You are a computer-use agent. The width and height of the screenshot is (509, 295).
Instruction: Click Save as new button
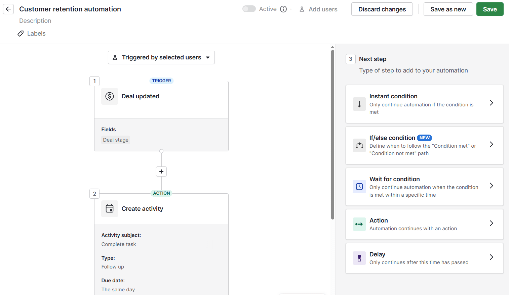coord(448,9)
